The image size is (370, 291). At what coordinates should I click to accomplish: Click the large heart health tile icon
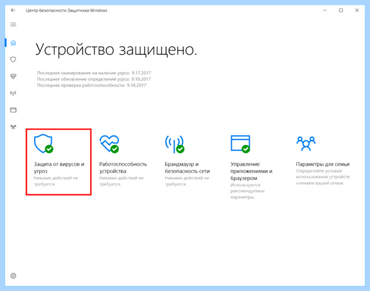click(109, 144)
